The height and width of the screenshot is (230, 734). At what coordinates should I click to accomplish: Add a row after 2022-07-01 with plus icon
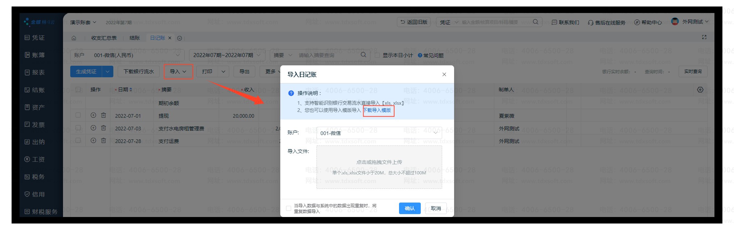[93, 115]
